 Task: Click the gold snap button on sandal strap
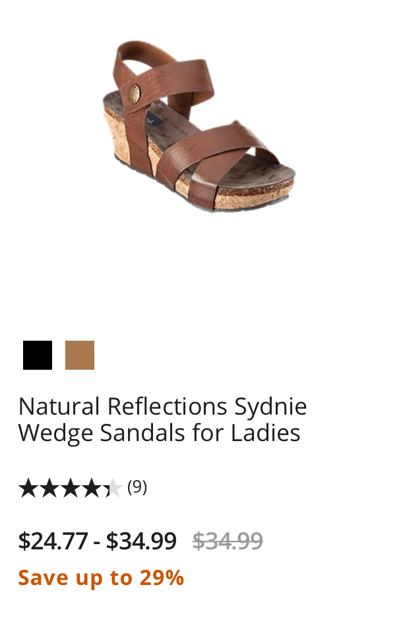(135, 94)
